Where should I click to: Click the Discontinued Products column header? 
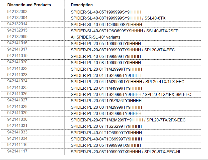29,5
